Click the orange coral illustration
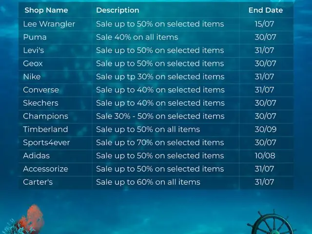 [x=32, y=218]
